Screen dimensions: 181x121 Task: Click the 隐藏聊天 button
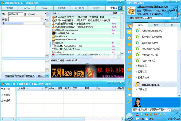(10, 76)
